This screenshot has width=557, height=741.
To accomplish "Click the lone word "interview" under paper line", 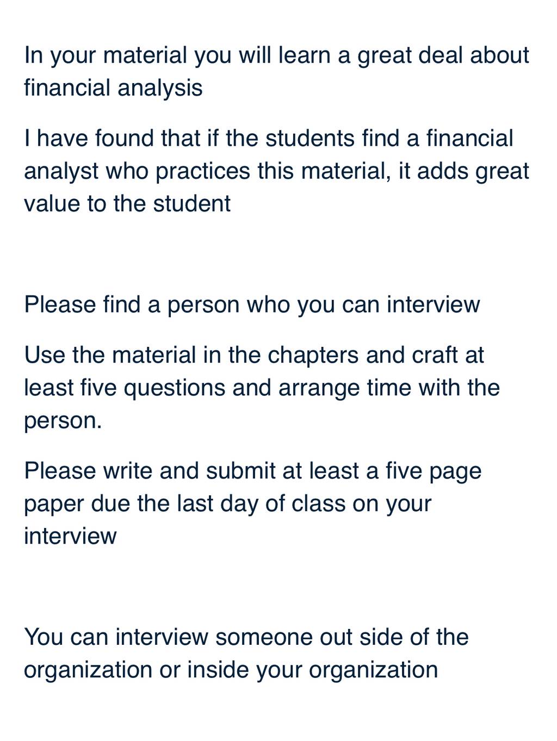I will [x=70, y=536].
